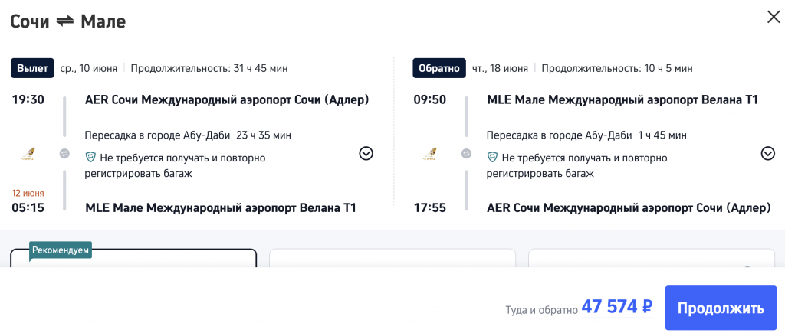
Task: Expand outbound flight segment details
Action: [366, 154]
